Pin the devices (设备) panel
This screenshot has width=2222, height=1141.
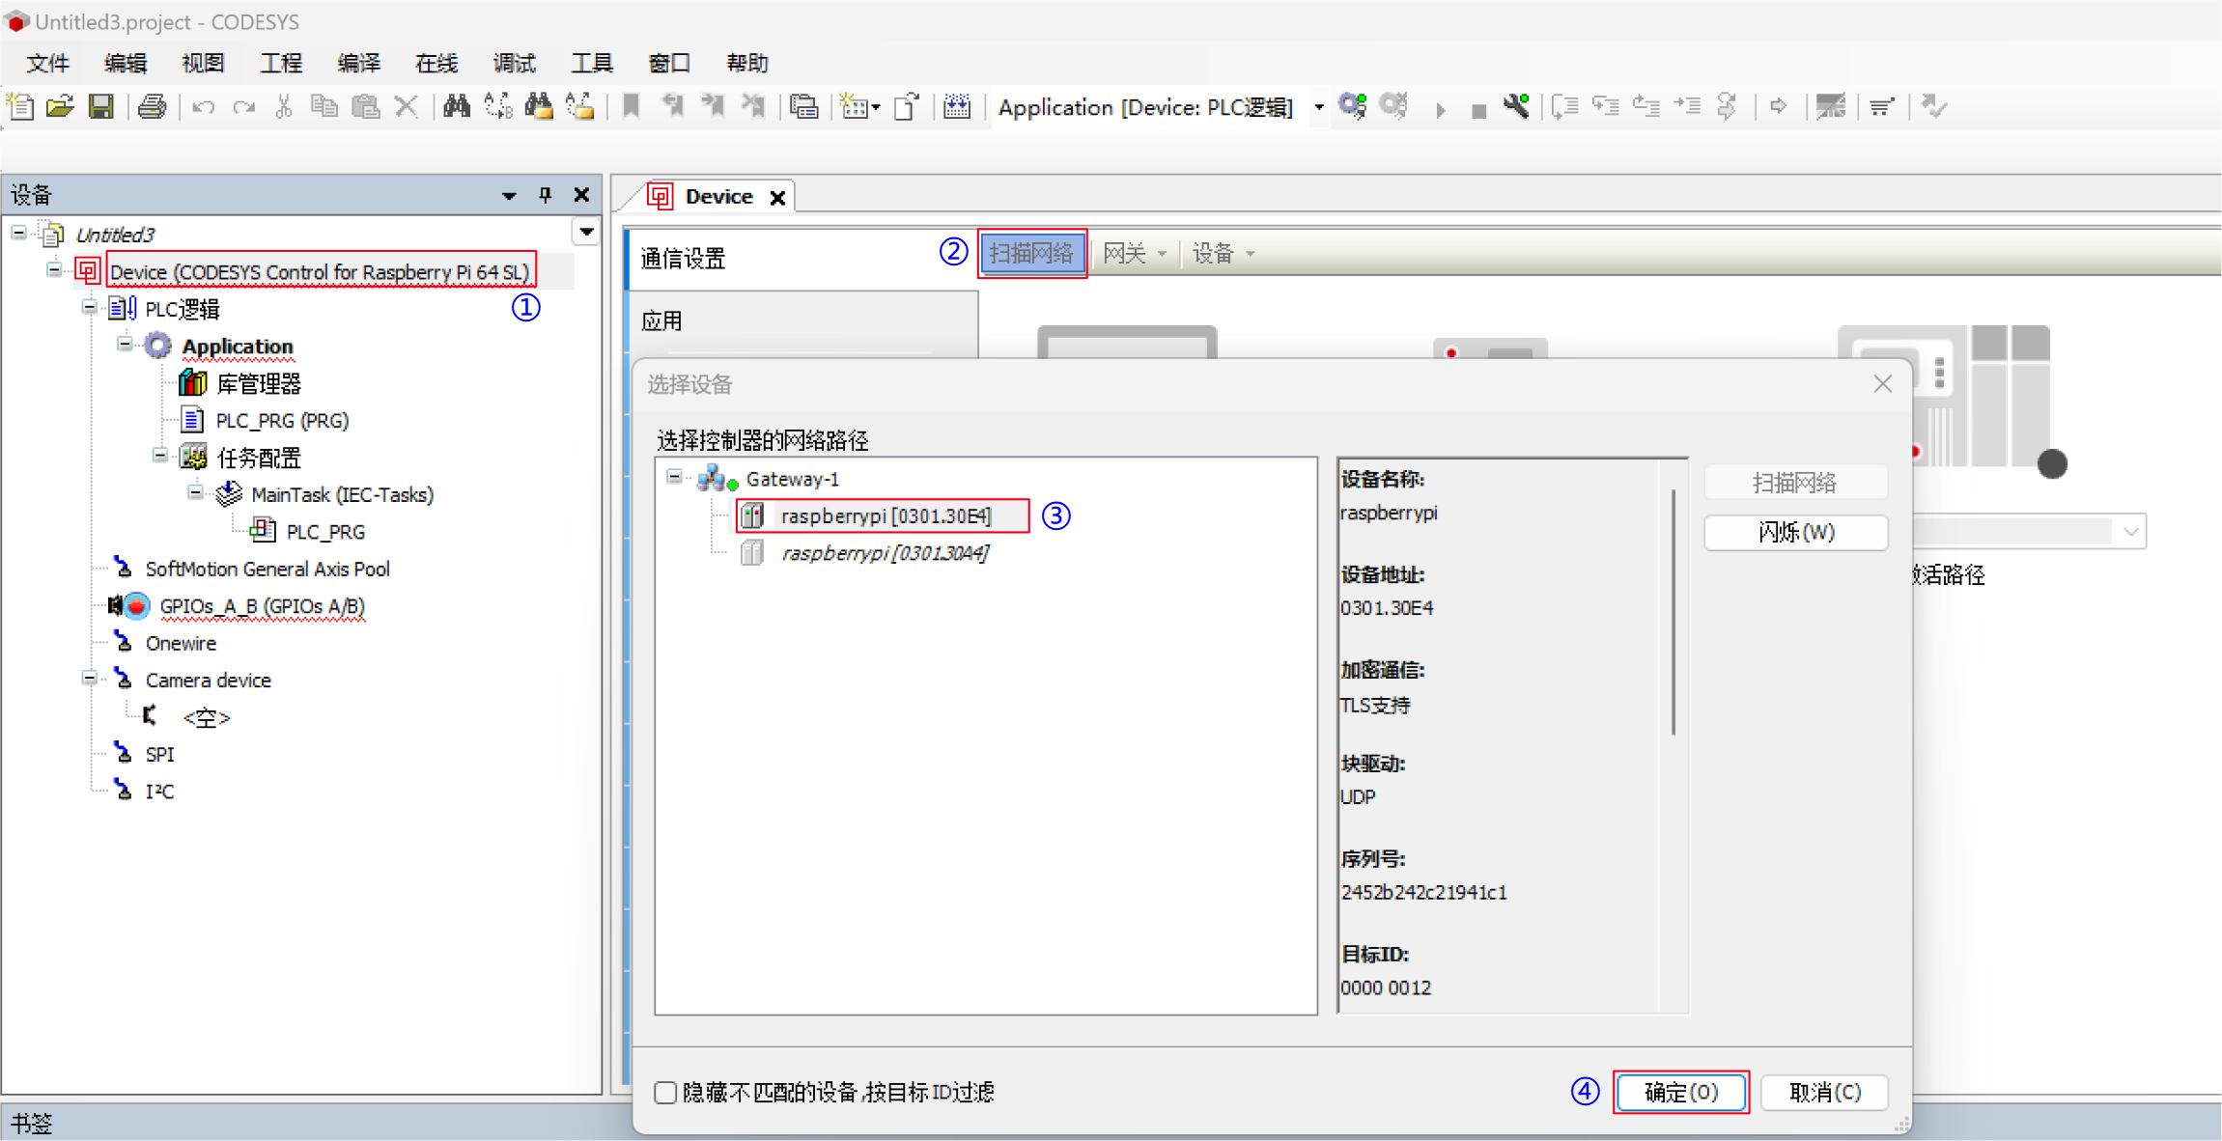pyautogui.click(x=546, y=195)
